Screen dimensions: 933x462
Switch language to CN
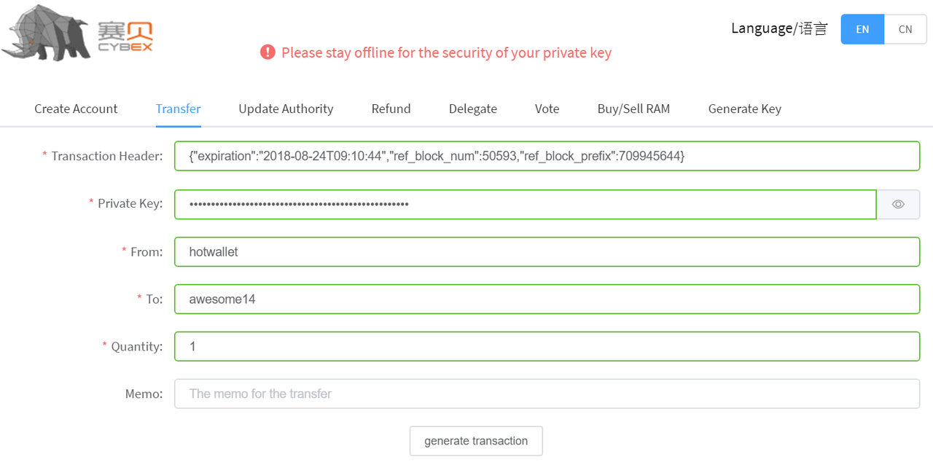905,29
